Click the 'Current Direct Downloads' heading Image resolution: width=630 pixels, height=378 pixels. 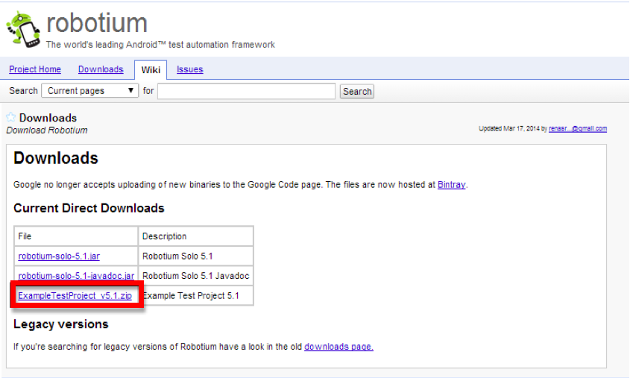tap(89, 208)
